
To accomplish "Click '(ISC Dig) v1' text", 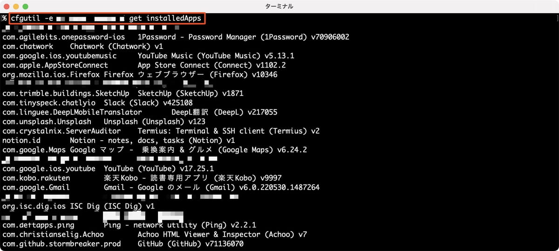I will [x=129, y=206].
